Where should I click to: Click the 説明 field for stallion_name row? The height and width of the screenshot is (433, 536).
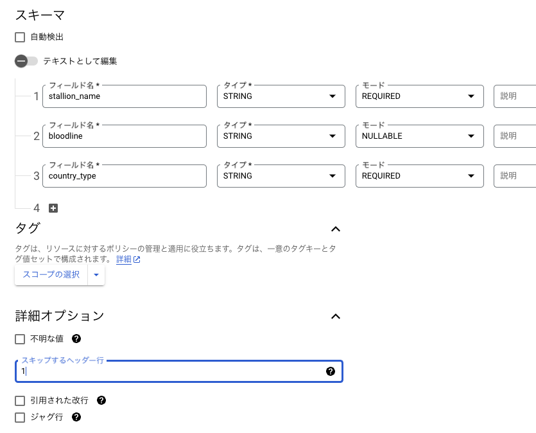(515, 96)
